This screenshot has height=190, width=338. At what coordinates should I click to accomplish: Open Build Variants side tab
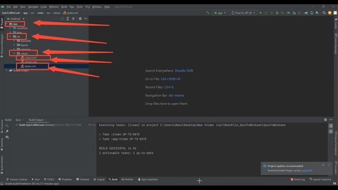(x=2, y=165)
